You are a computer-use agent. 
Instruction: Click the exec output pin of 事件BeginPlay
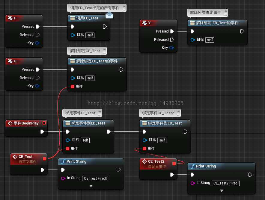(42, 131)
